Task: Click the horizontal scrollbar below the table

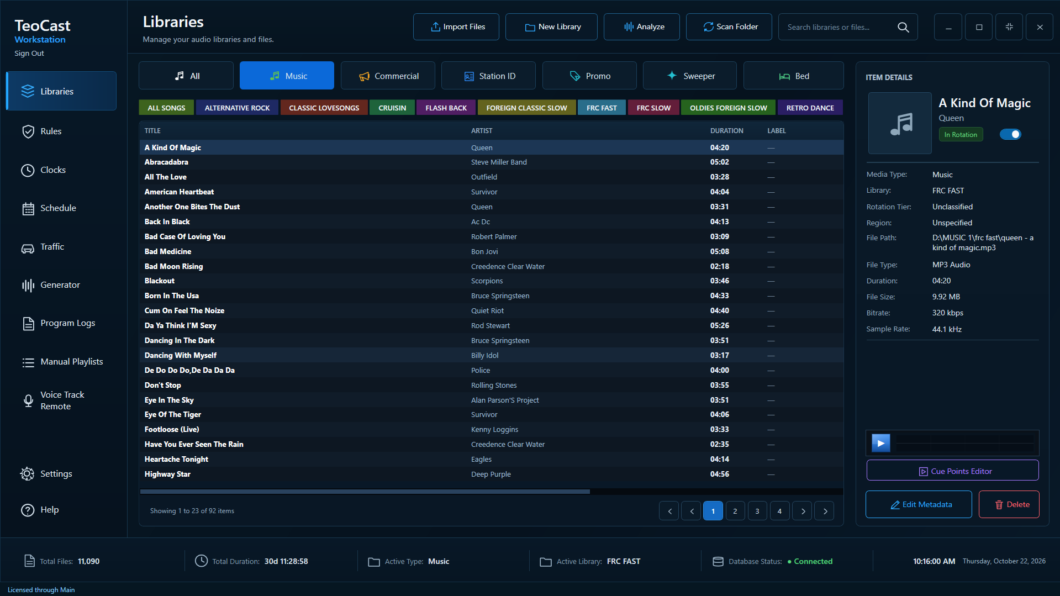Action: click(365, 492)
